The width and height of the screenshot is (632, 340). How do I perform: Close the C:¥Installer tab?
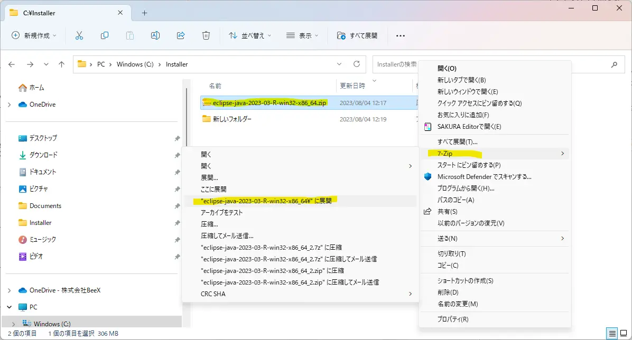tap(120, 13)
